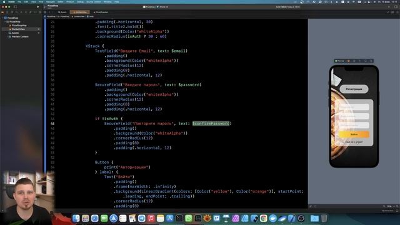Expand the Preview Content folder
Image resolution: width=400 pixels, height=225 pixels.
pyautogui.click(x=7, y=37)
